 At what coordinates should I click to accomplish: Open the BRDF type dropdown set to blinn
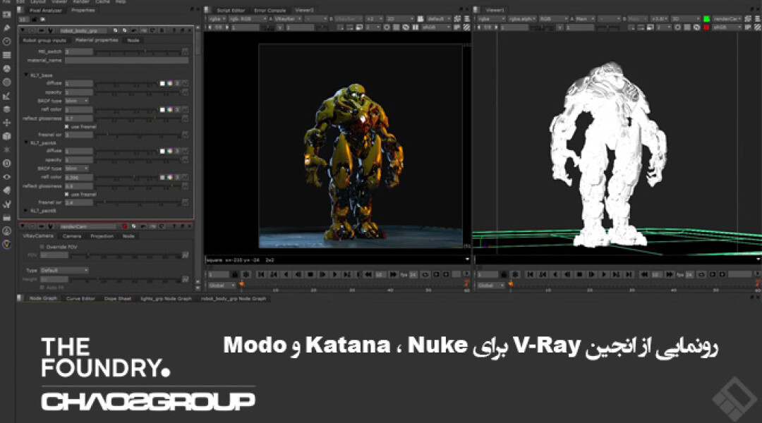click(78, 101)
